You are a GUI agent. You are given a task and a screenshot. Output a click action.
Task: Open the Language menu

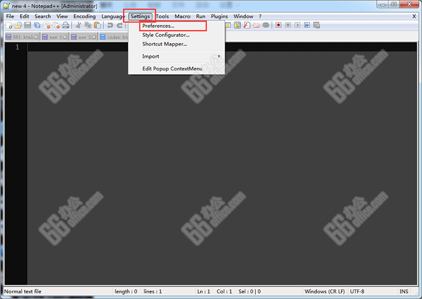113,16
